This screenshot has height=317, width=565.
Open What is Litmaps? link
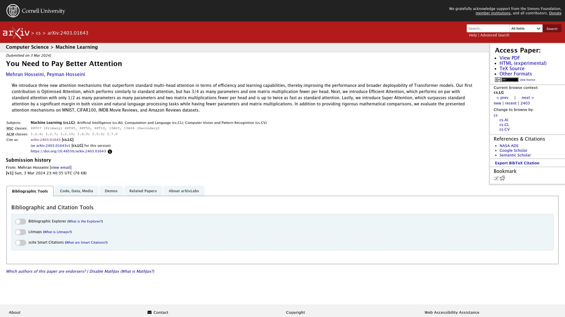pyautogui.click(x=57, y=232)
